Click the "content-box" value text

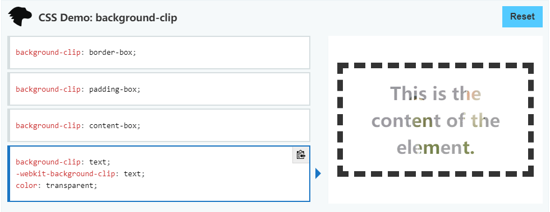click(x=114, y=125)
